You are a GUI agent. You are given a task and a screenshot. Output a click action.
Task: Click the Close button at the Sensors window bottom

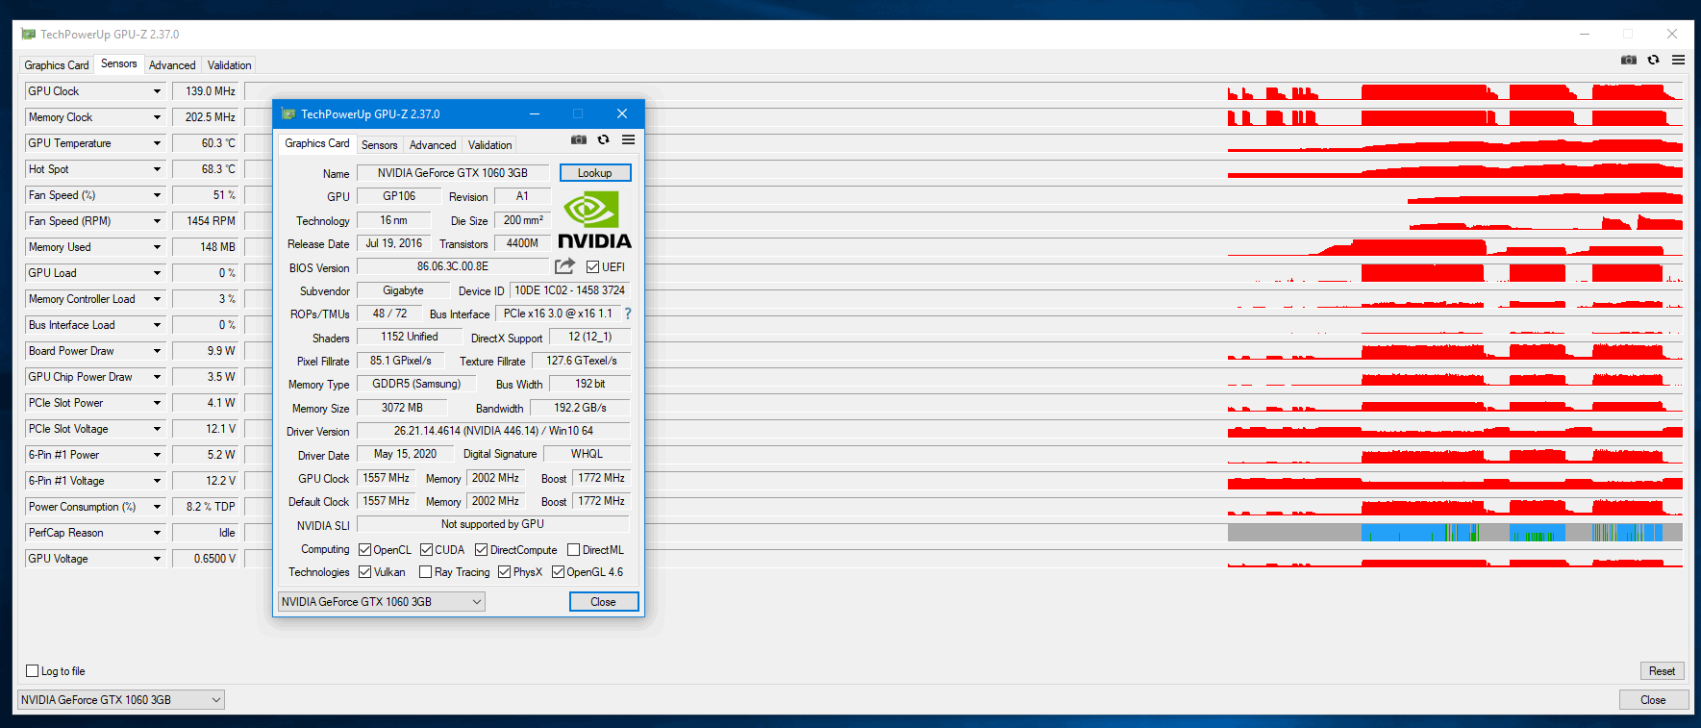pyautogui.click(x=1654, y=700)
